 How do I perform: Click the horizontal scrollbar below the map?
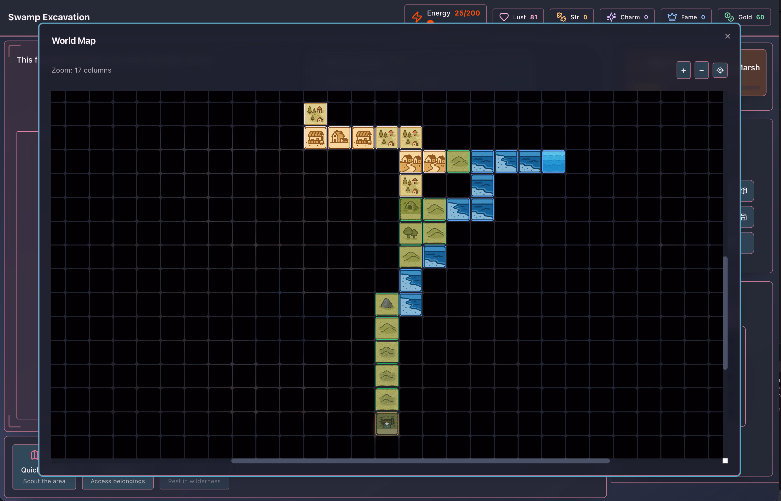click(420, 461)
